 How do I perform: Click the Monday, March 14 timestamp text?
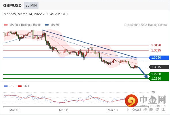pos(36,14)
